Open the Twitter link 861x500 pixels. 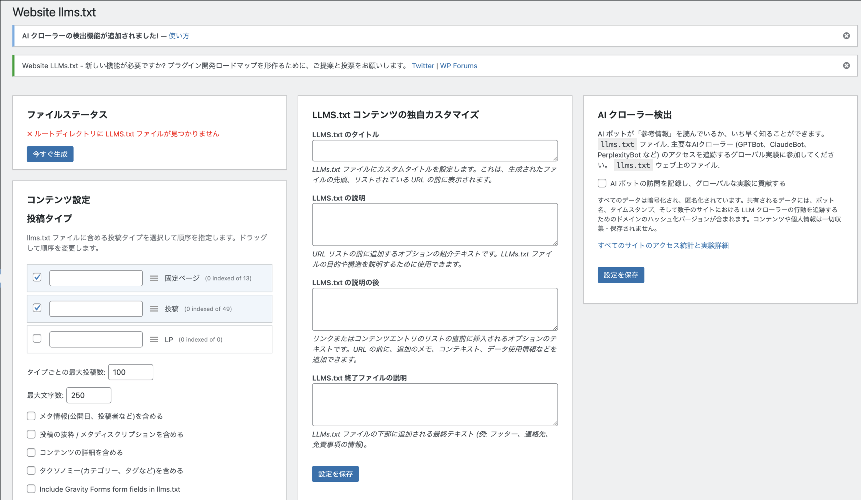tap(423, 66)
